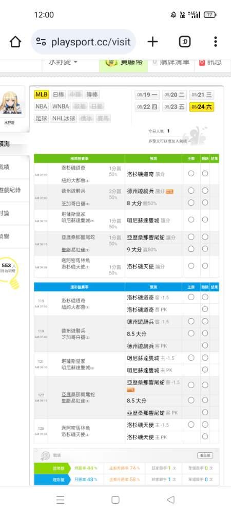This screenshot has height=514, width=231.
Task: Select delete radio for 8 大分 row
Action: pos(205,203)
